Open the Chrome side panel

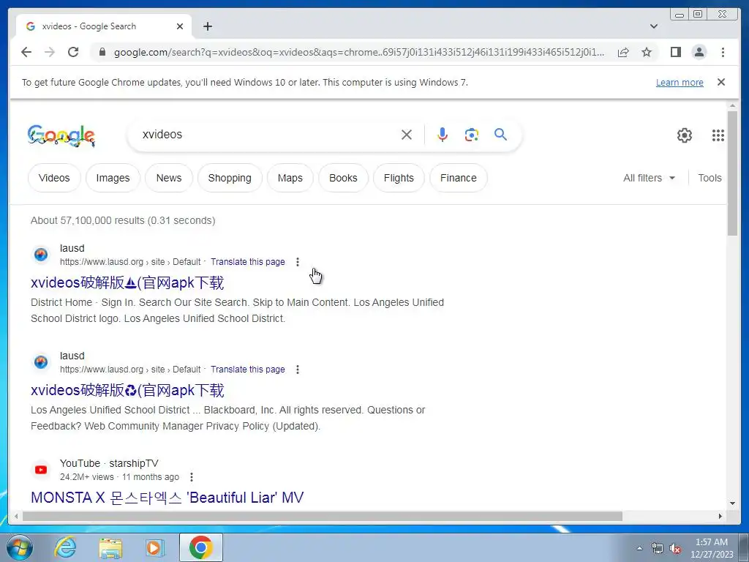click(675, 52)
